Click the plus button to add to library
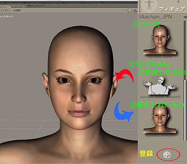Image resolution: width=187 pixels, height=164 pixels. click(x=167, y=155)
